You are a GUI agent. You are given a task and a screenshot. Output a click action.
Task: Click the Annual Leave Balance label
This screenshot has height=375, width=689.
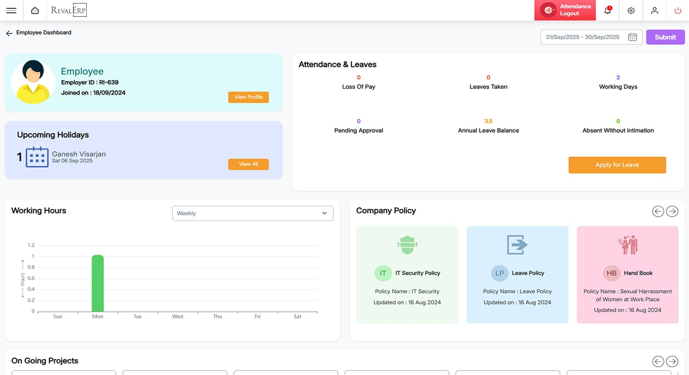coord(488,130)
